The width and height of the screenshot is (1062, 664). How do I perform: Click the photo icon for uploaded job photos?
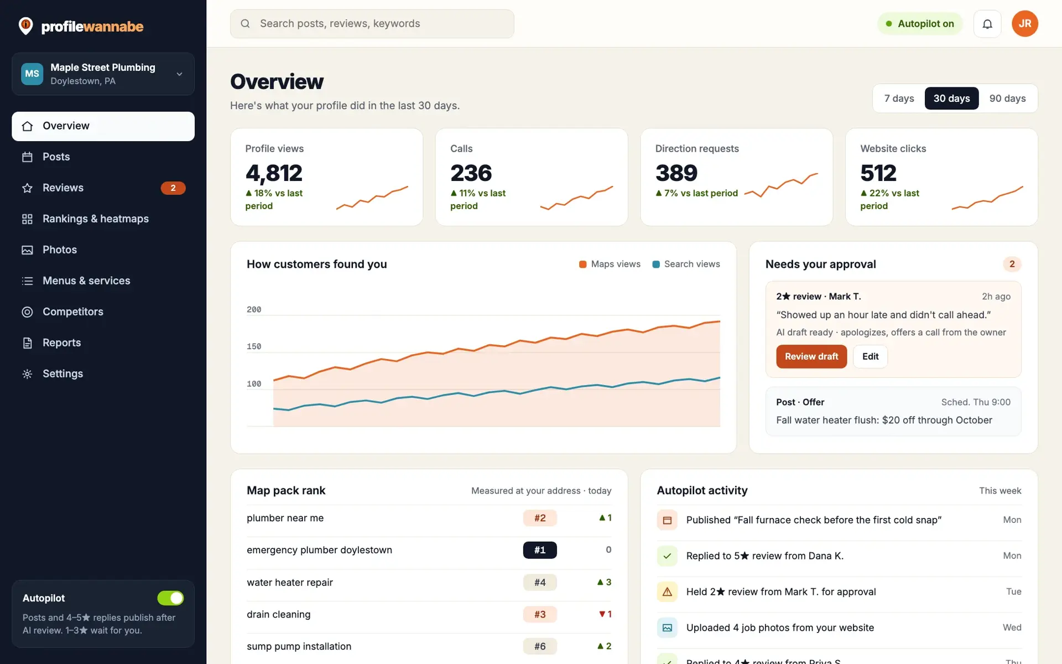pyautogui.click(x=667, y=628)
